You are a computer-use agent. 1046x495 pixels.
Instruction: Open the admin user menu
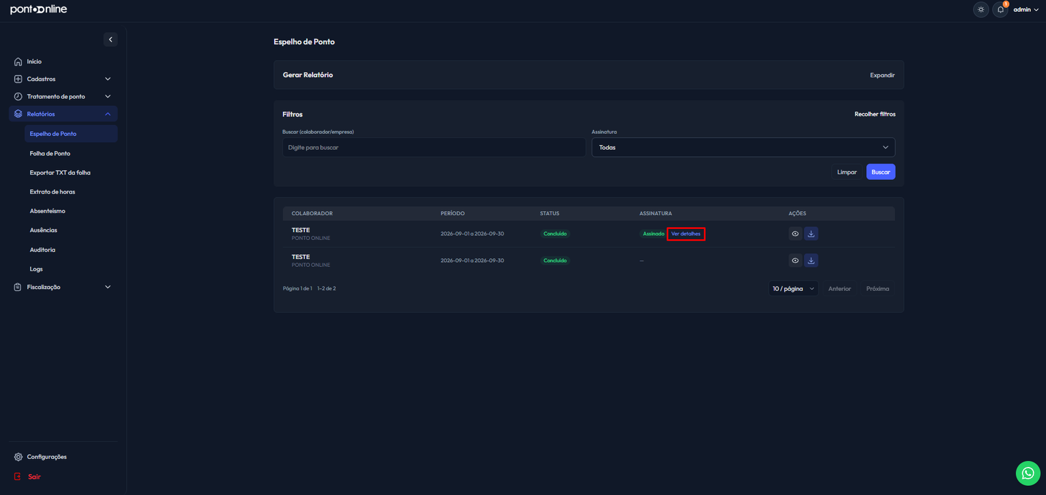(x=1026, y=10)
